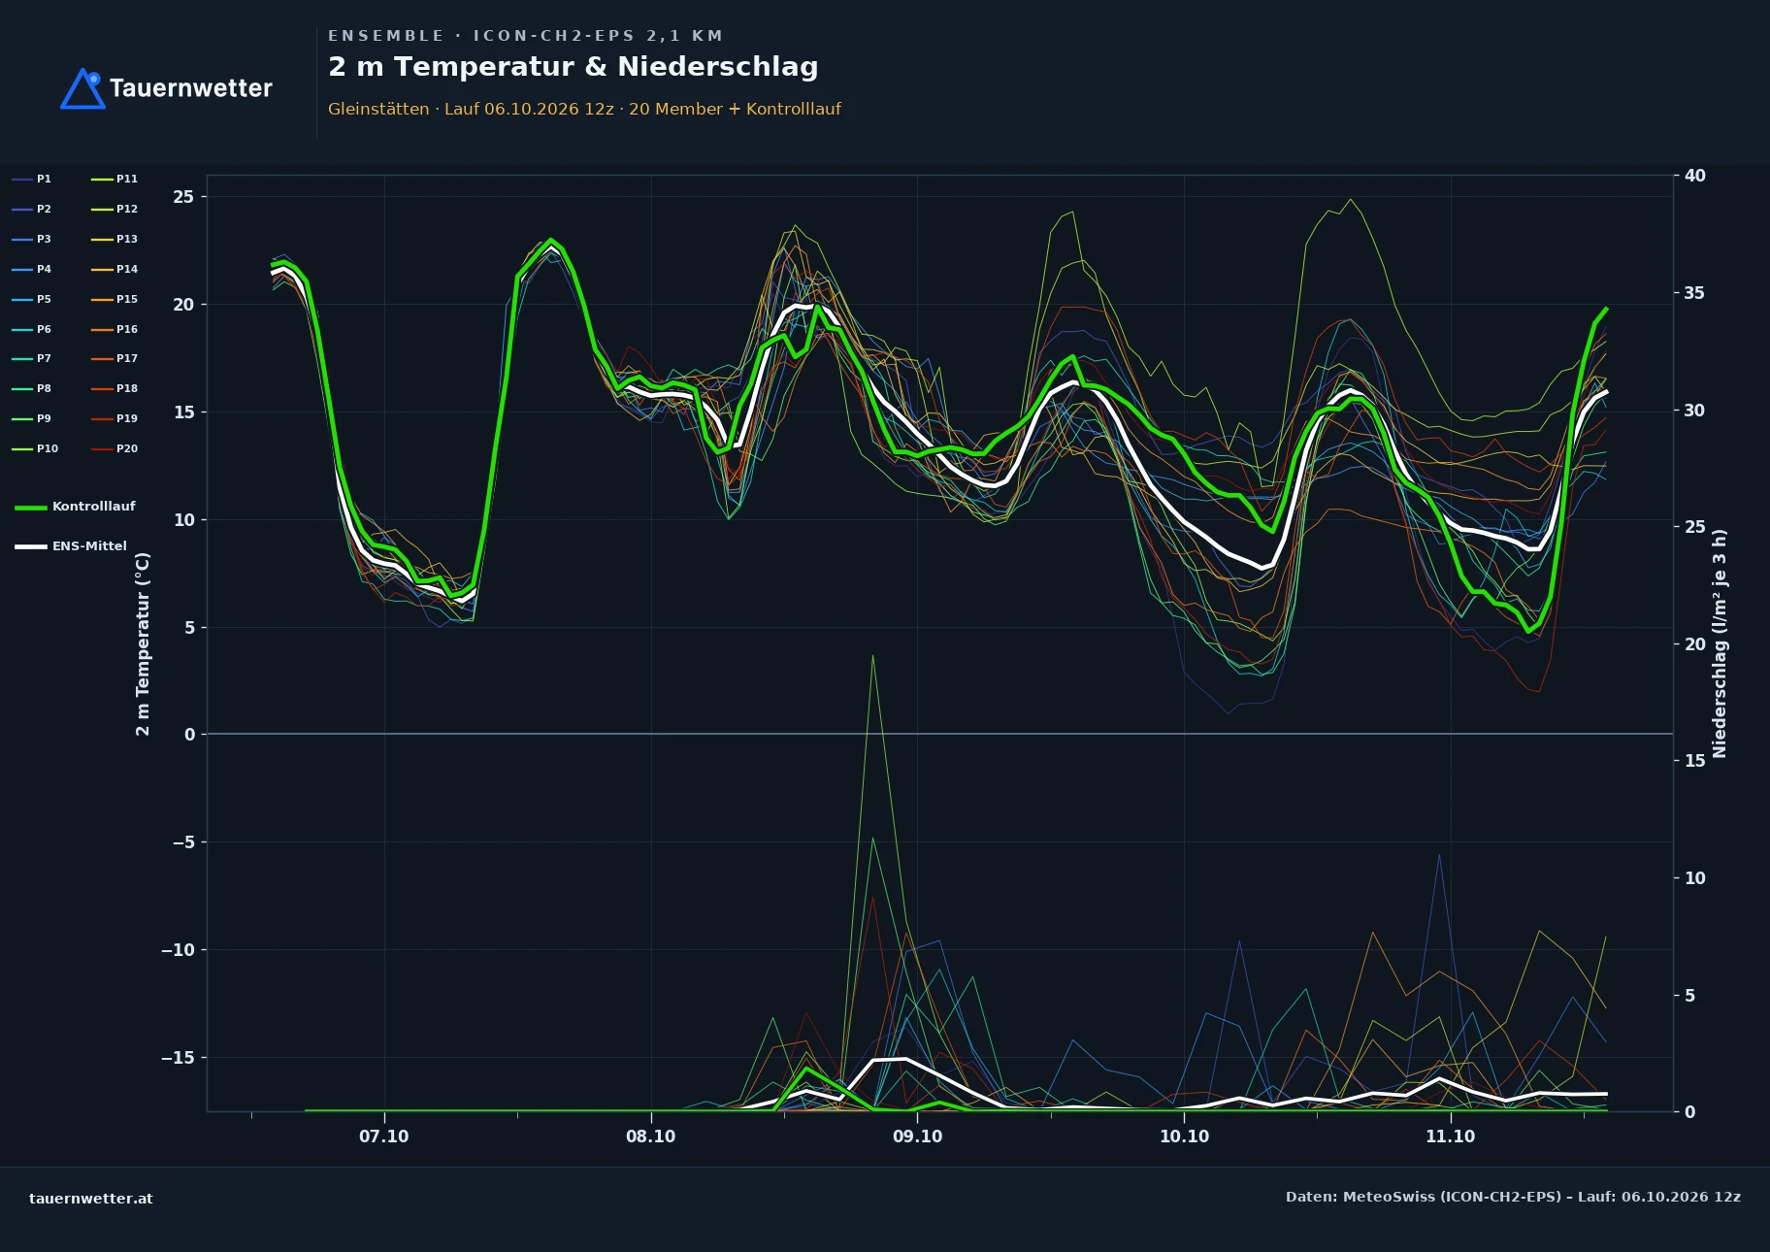
Task: Click the MeteoSwiss data source credit
Action: [x=1513, y=1197]
